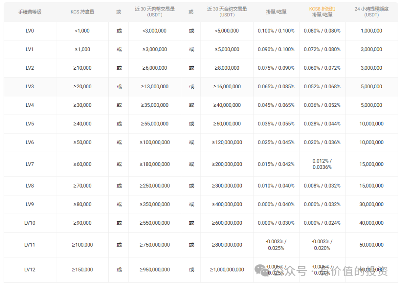401x287 pixels.
Task: Click the 0.008% / 0.032% discounted fee
Action: pos(322,186)
